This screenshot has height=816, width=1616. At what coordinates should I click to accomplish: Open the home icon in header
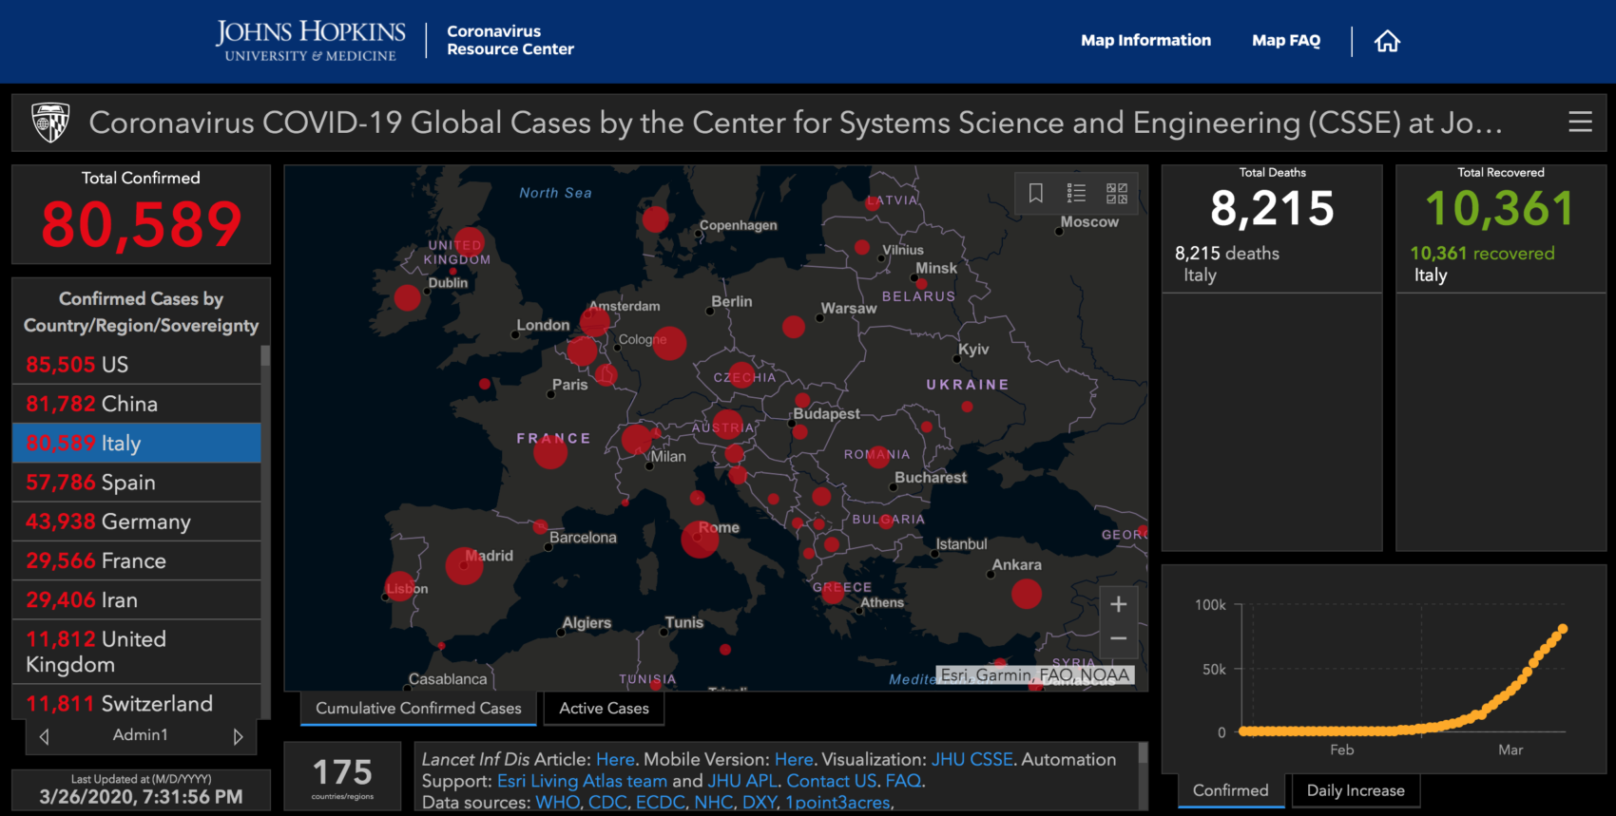(x=1387, y=41)
